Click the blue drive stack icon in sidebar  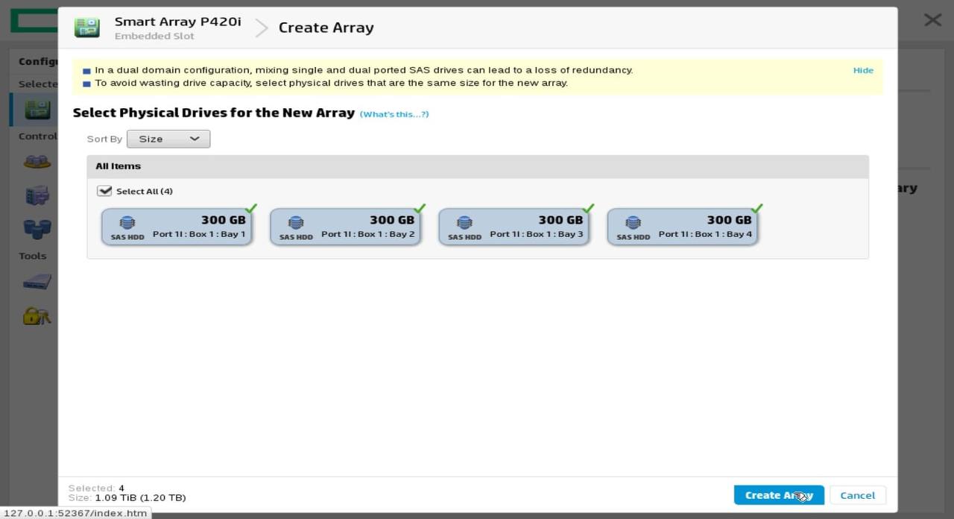pyautogui.click(x=37, y=227)
